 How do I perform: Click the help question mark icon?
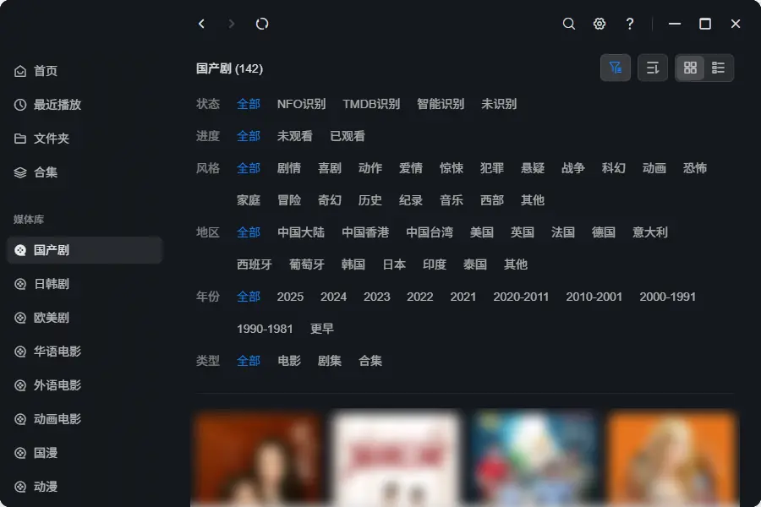point(630,24)
